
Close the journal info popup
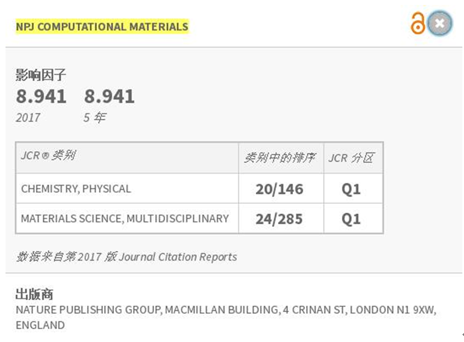pos(440,23)
